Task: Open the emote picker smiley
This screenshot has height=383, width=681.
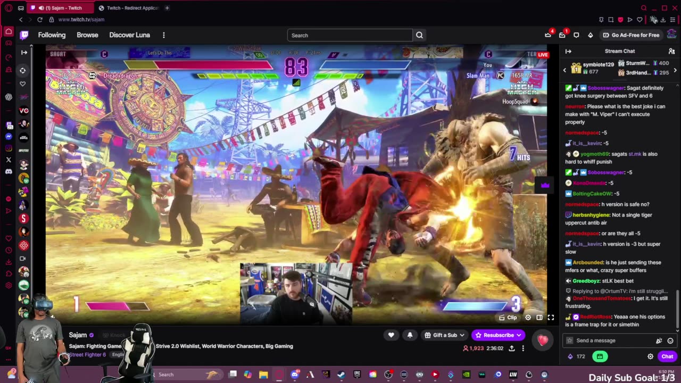Action: pos(670,340)
